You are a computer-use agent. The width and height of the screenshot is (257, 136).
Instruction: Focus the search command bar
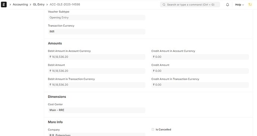click(190, 4)
